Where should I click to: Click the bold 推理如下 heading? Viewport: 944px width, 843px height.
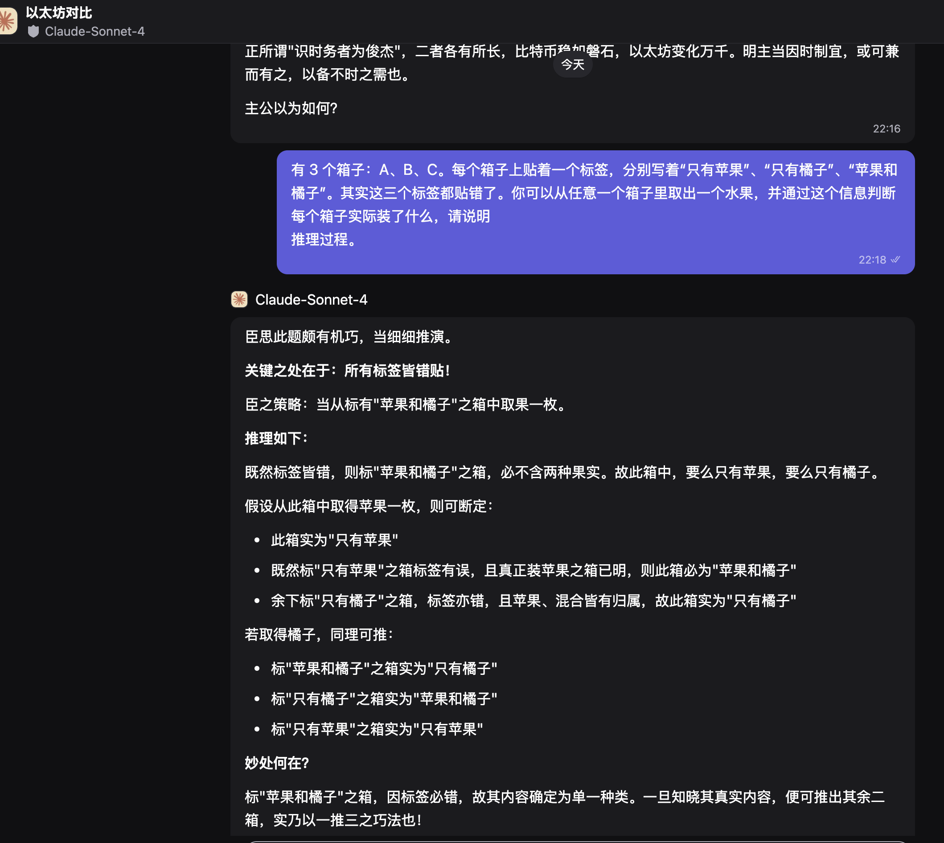tap(276, 438)
